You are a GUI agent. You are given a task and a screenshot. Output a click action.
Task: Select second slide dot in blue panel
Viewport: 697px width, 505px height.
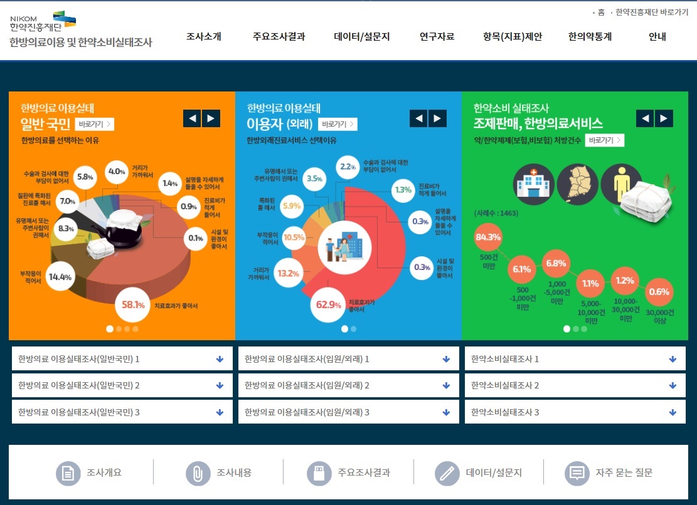(353, 328)
